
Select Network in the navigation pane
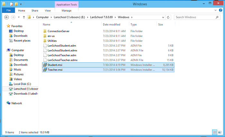17,103
